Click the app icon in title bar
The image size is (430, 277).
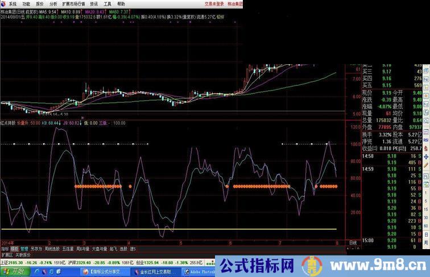[x=3, y=3]
